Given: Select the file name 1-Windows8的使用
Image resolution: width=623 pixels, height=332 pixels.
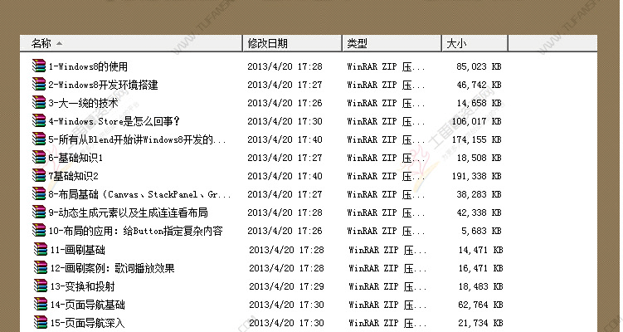Looking at the screenshot, I should point(88,66).
